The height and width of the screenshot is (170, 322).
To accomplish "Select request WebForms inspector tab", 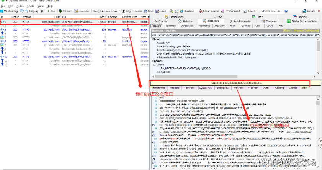I will [x=204, y=26].
